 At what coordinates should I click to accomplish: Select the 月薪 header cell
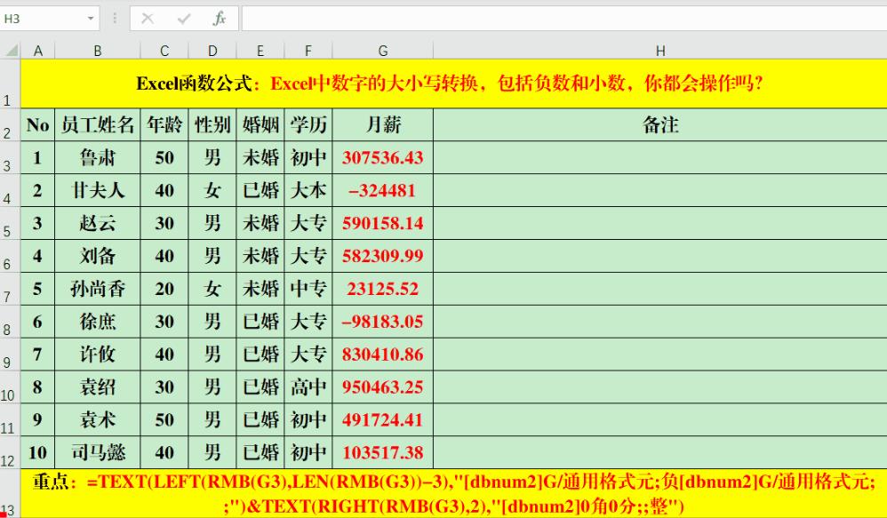(x=383, y=125)
